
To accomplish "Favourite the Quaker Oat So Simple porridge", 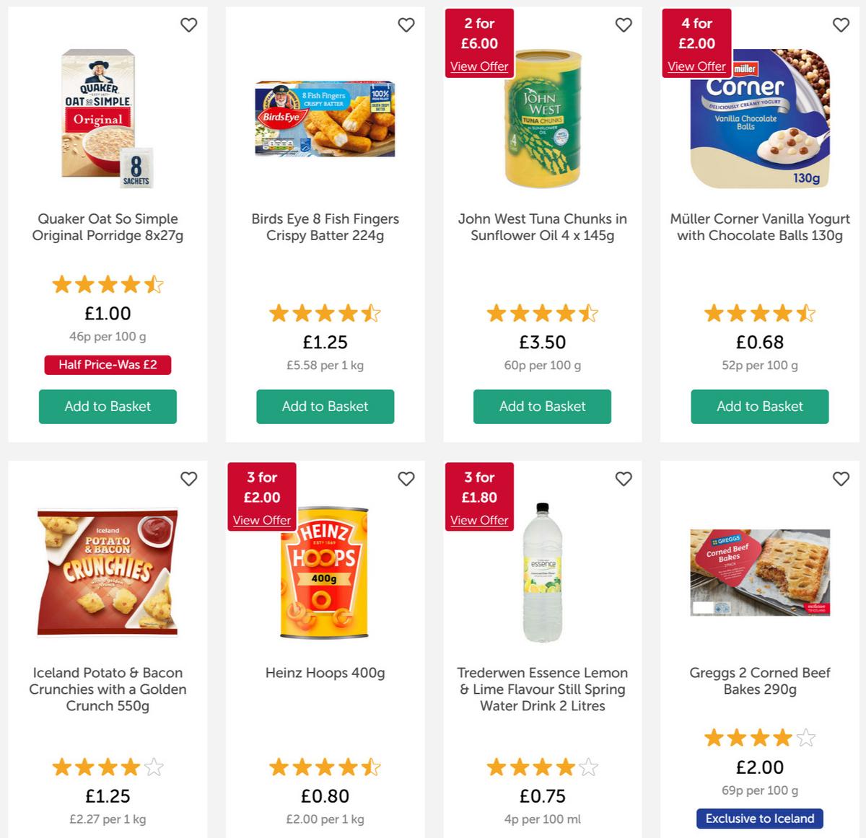I will coord(189,25).
